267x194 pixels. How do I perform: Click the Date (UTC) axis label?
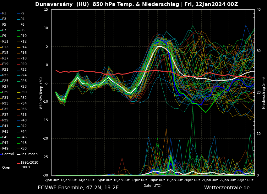[152, 186]
